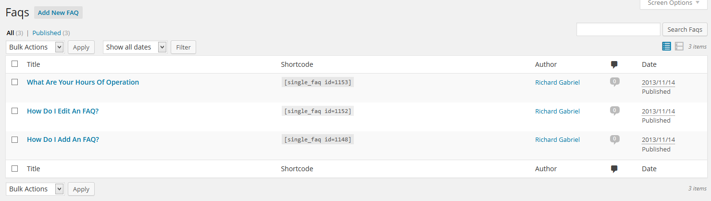This screenshot has width=711, height=201.
Task: Open the bottom Bulk Actions dropdown
Action: (35, 189)
